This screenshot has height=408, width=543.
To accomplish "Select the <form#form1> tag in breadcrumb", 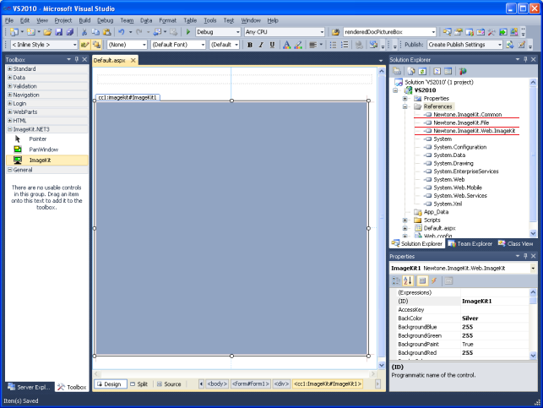I will pos(250,384).
